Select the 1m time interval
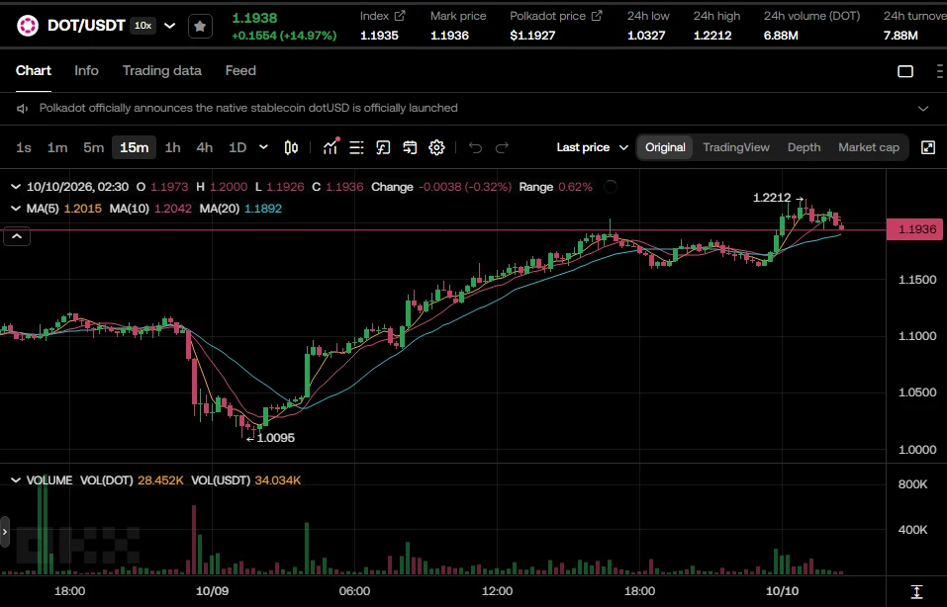 (57, 147)
